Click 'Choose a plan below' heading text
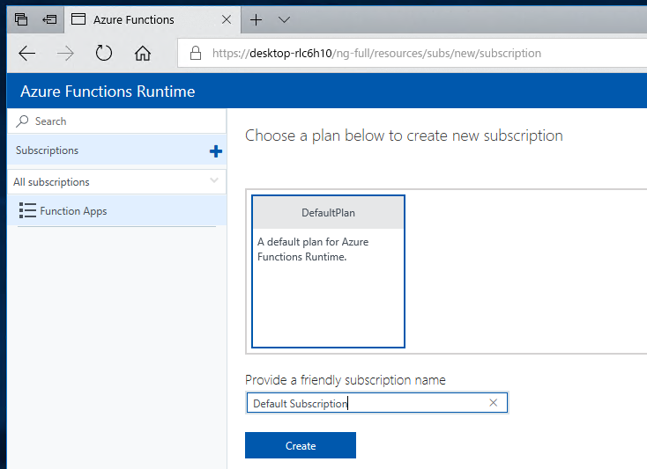Image resolution: width=647 pixels, height=469 pixels. coord(404,136)
